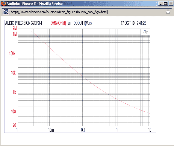Click the Audiohm Figure 5 window title
Viewport: 174px width, 146px height.
(x=35, y=4)
